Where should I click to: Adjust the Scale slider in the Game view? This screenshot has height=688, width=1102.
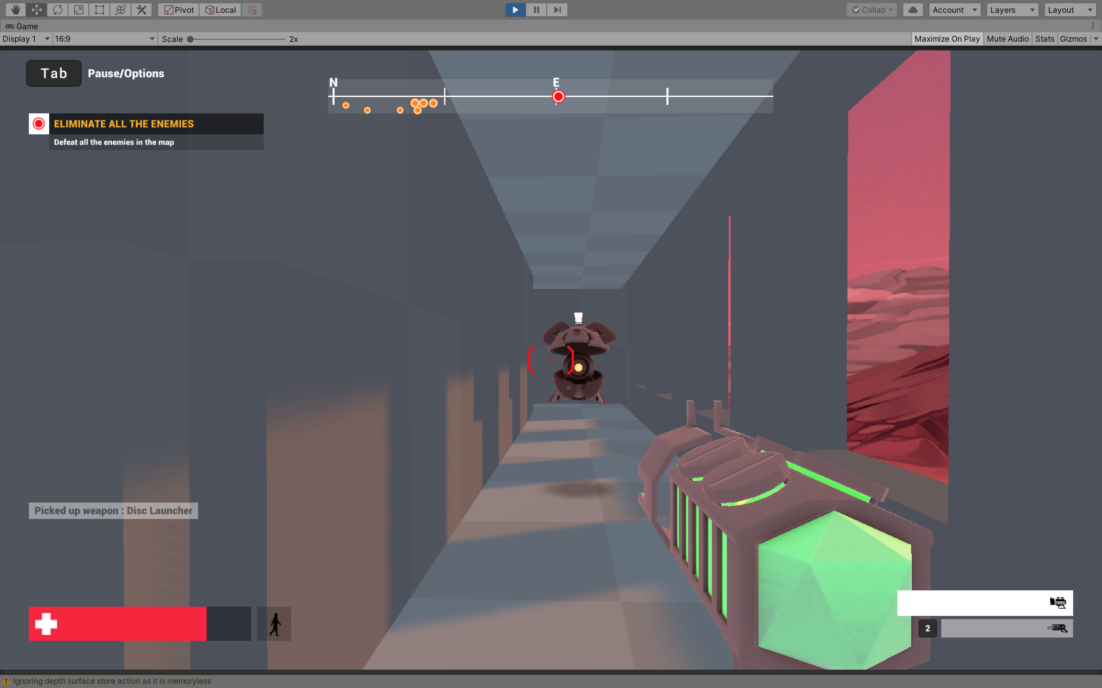190,39
